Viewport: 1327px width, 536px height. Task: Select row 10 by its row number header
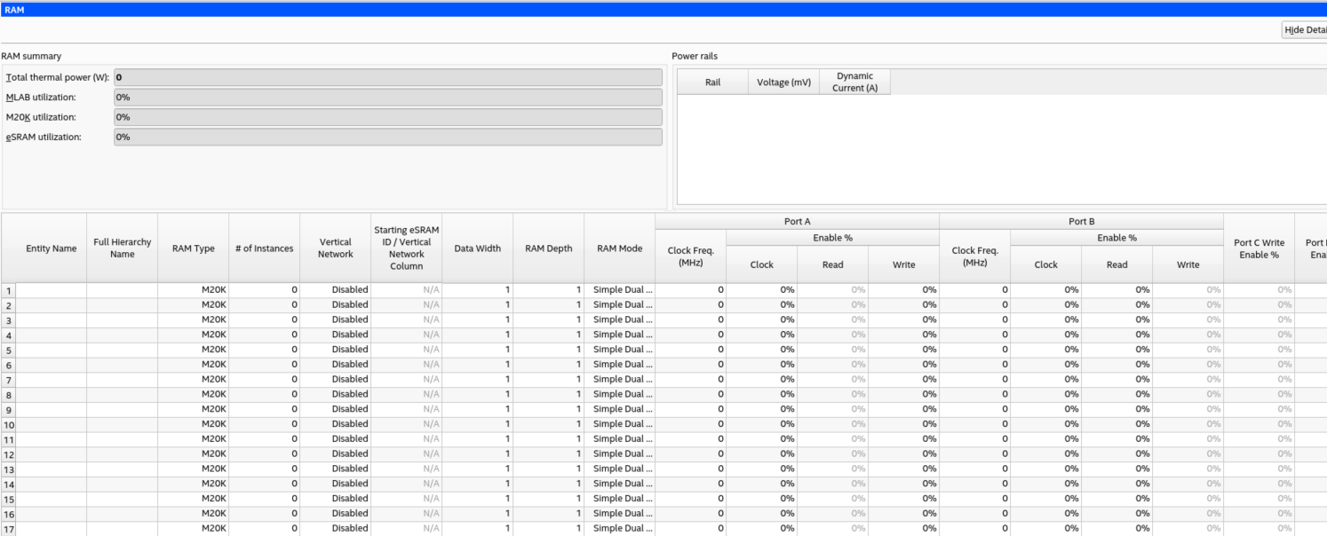click(8, 425)
